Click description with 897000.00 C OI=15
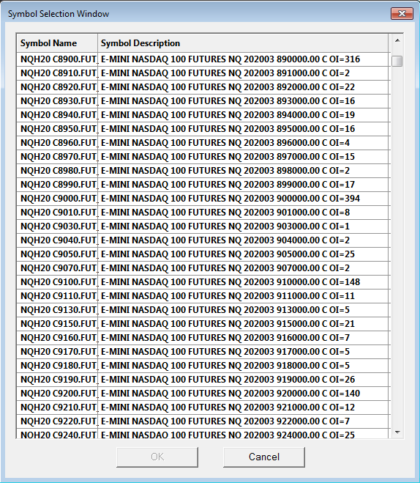This screenshot has width=420, height=483. tap(243, 157)
